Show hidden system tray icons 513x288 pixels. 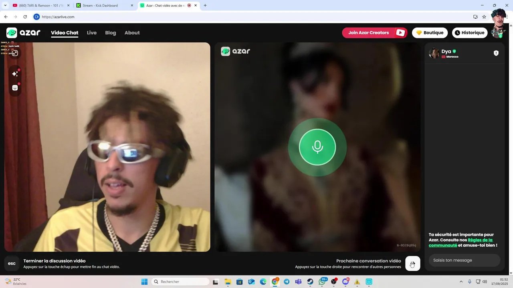pyautogui.click(x=461, y=282)
